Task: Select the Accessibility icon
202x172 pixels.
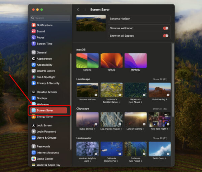Action: click(x=33, y=65)
